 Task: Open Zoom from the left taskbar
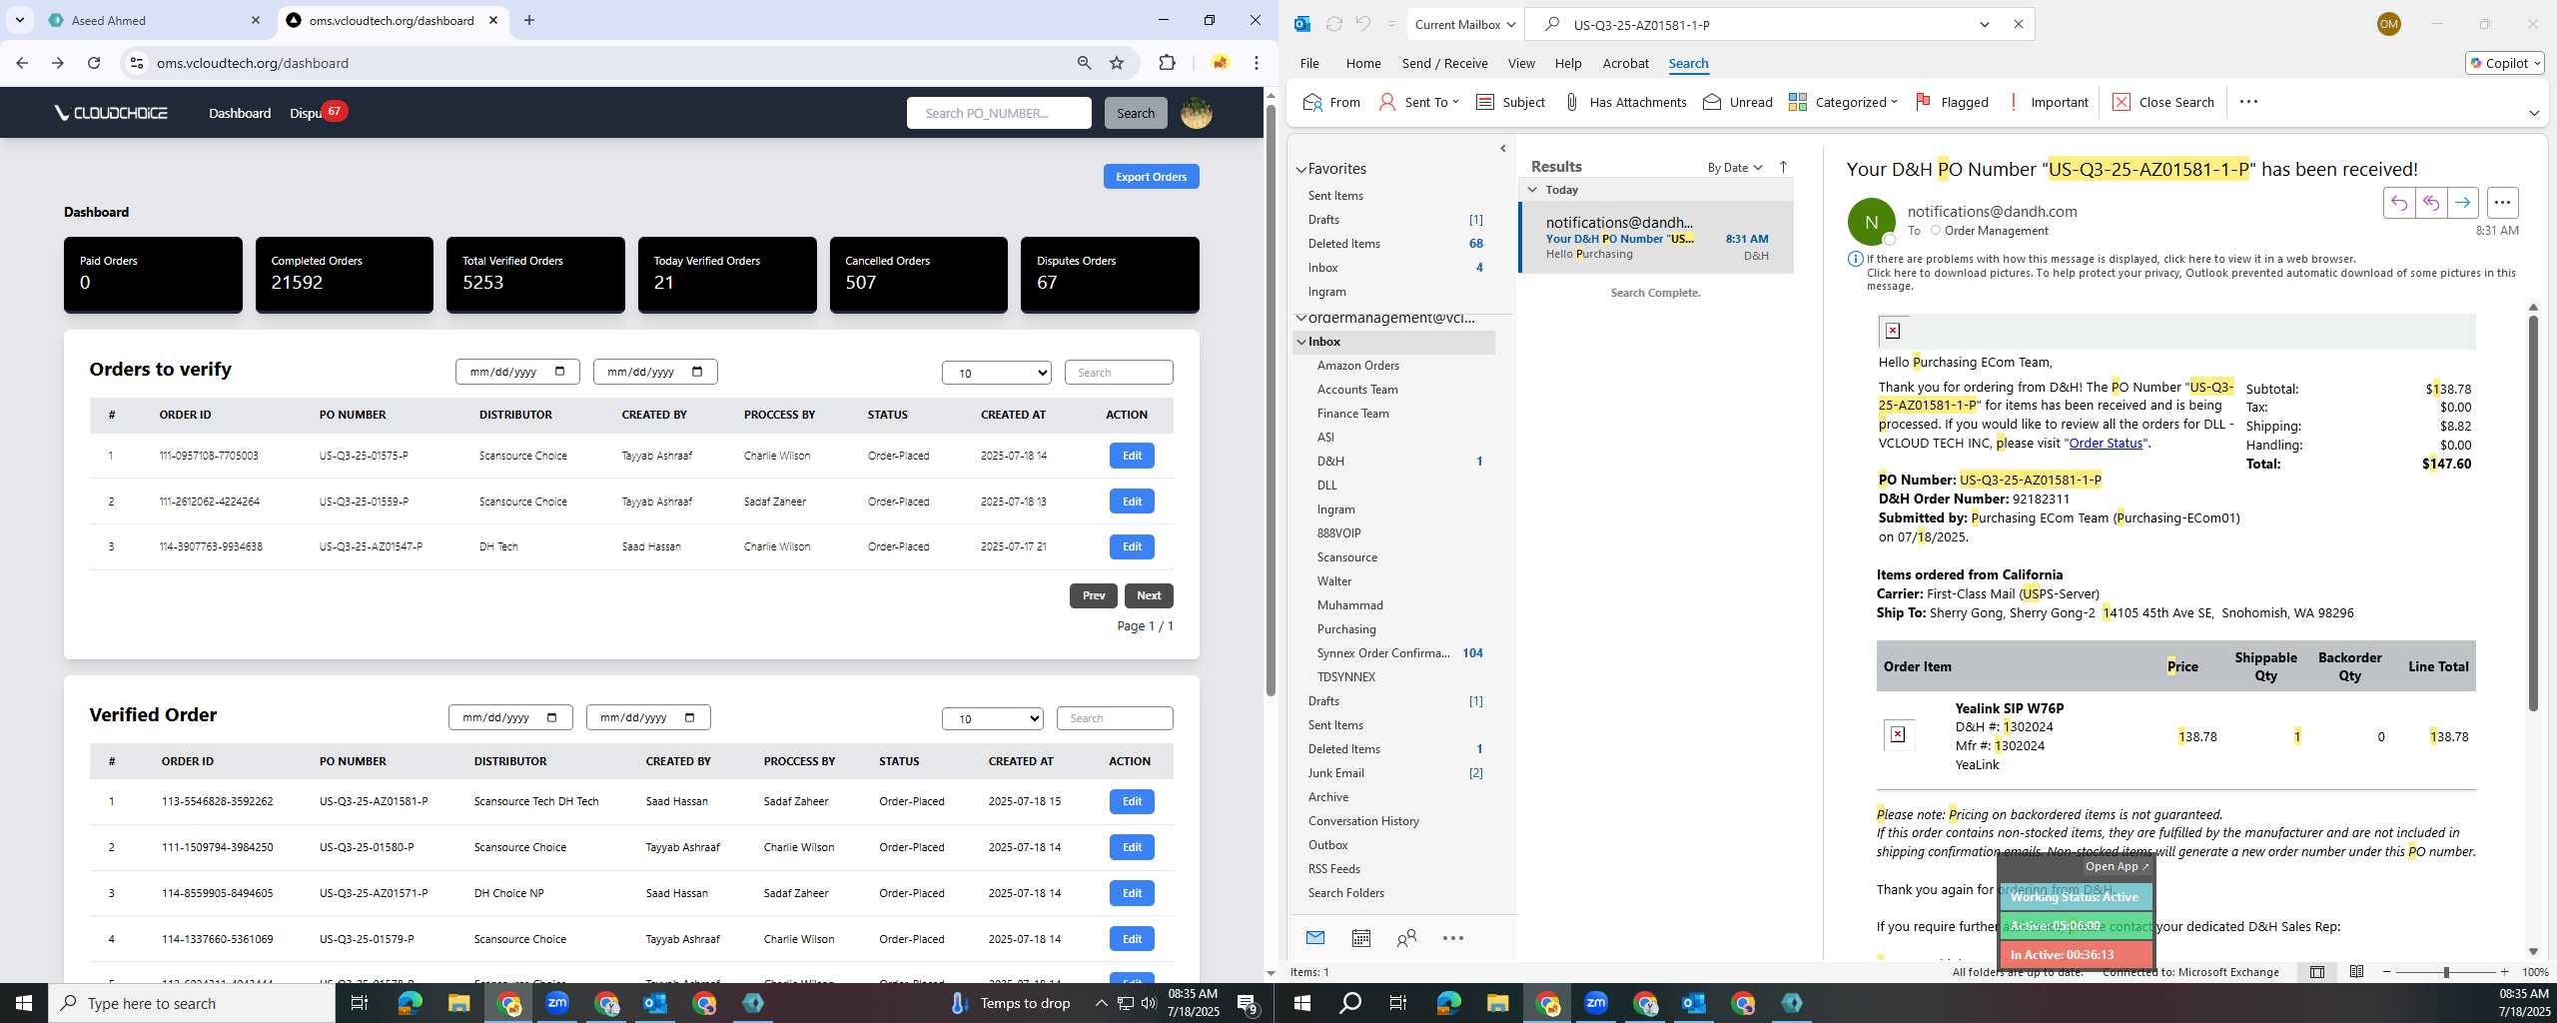pos(557,1003)
